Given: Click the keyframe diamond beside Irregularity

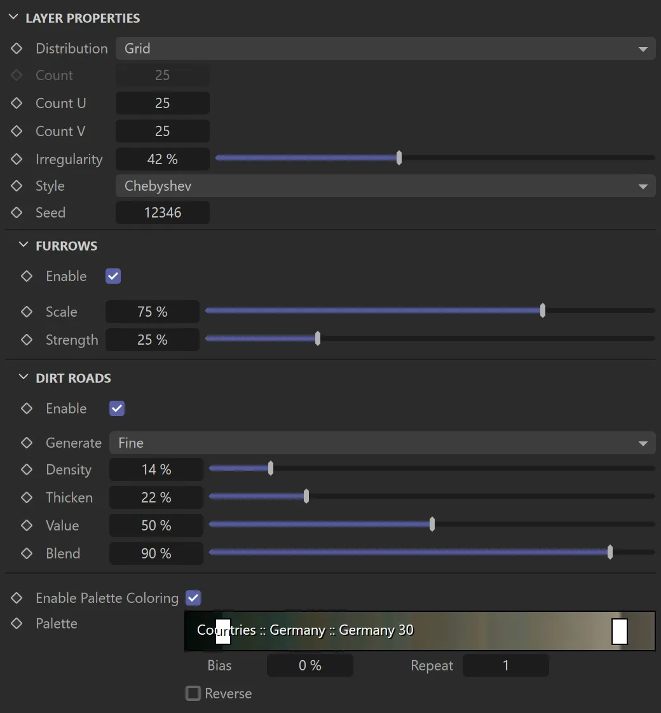Looking at the screenshot, I should click(16, 159).
